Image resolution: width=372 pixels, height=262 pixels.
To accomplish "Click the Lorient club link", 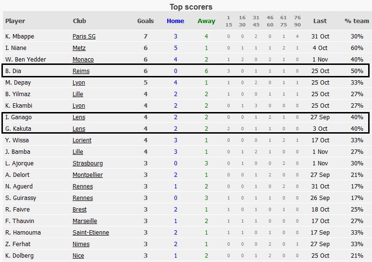I will [82, 140].
